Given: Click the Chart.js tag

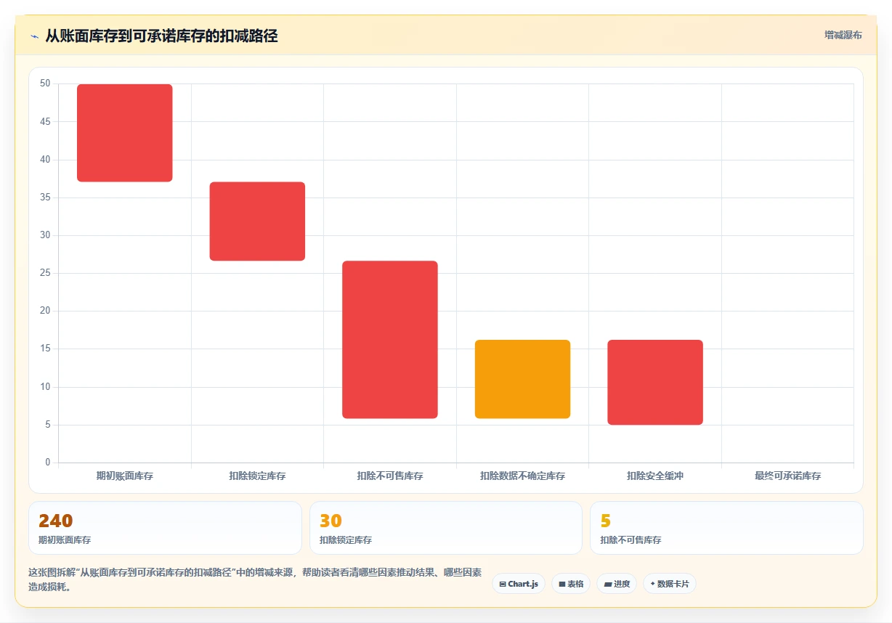Looking at the screenshot, I should pyautogui.click(x=519, y=584).
